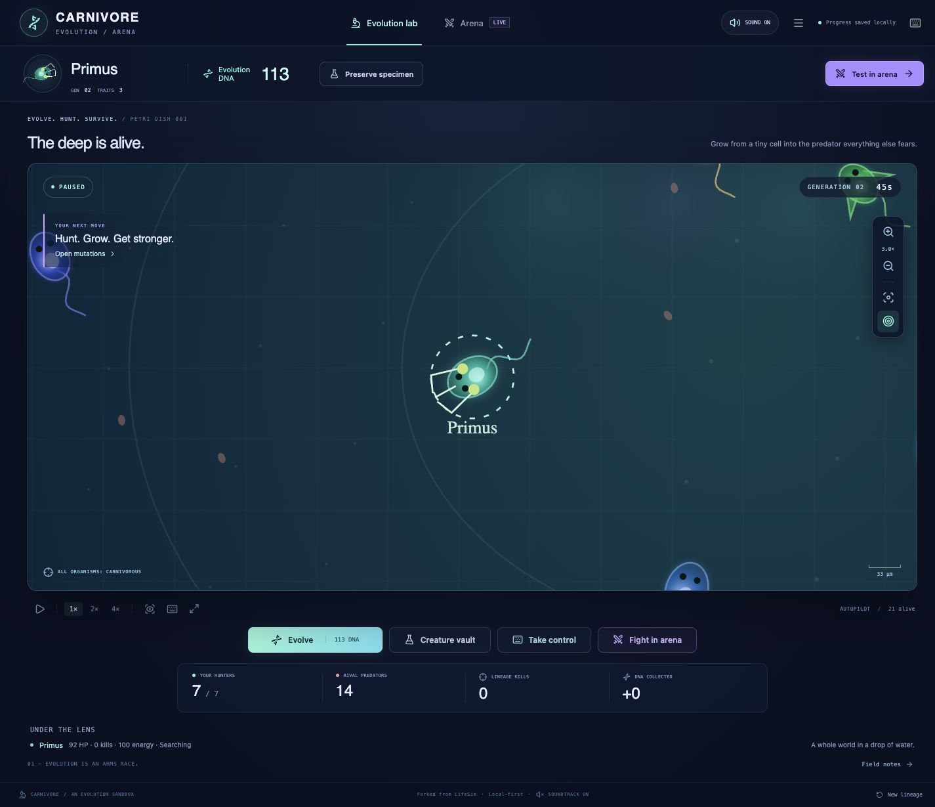The image size is (935, 807).
Task: Click the keyboard shortcuts icon in header
Action: pyautogui.click(x=915, y=23)
